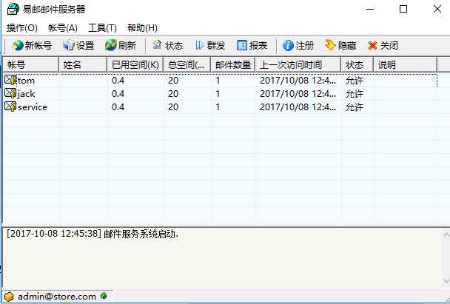The width and height of the screenshot is (450, 304).
Task: Click the 注册 register info icon
Action: tap(288, 46)
